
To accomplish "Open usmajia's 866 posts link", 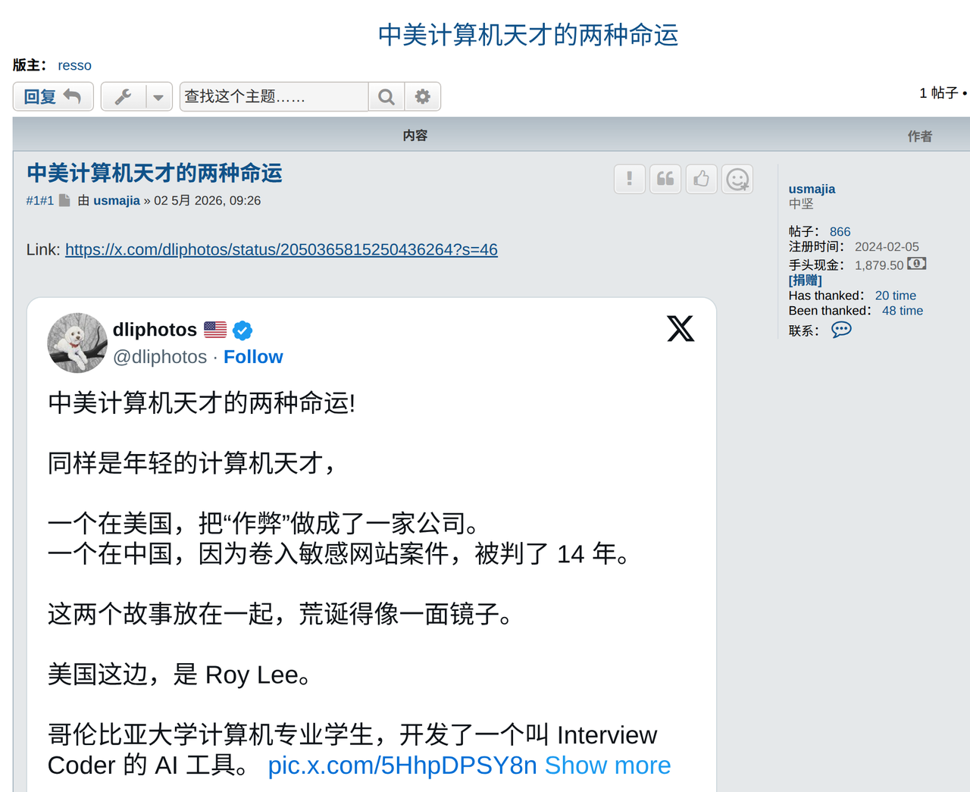I will coord(840,232).
